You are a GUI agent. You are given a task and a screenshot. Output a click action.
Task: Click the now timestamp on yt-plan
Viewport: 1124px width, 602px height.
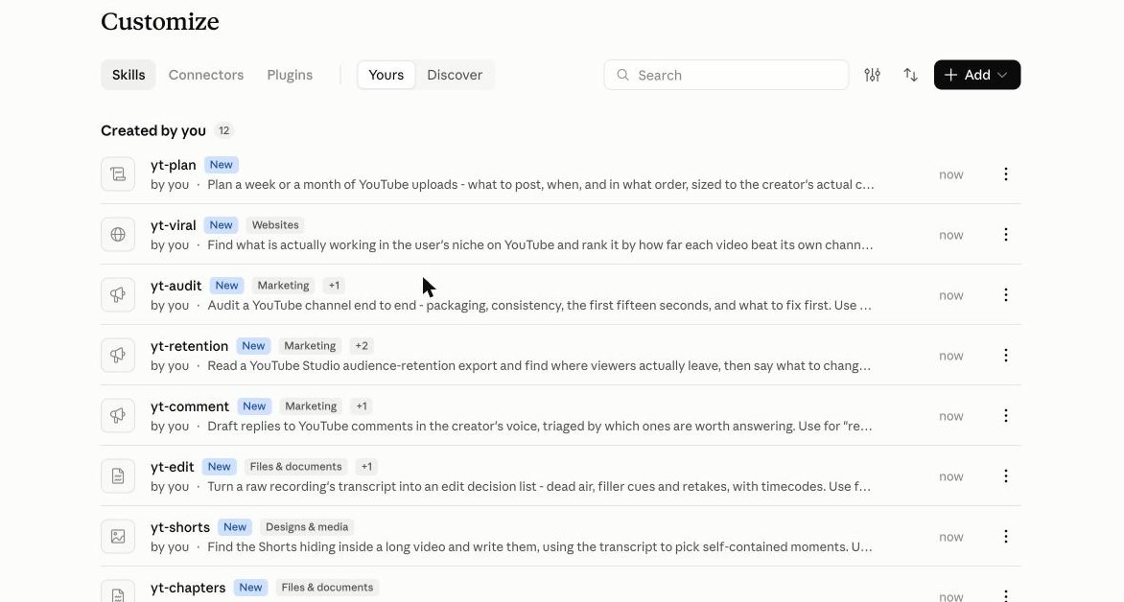[x=951, y=174]
